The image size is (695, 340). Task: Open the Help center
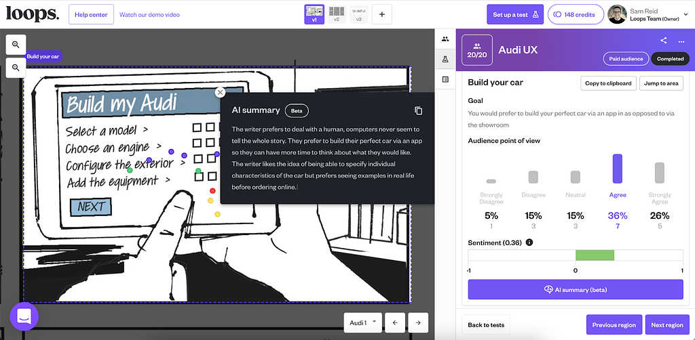[92, 15]
